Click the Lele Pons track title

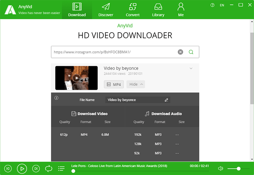click(x=119, y=166)
